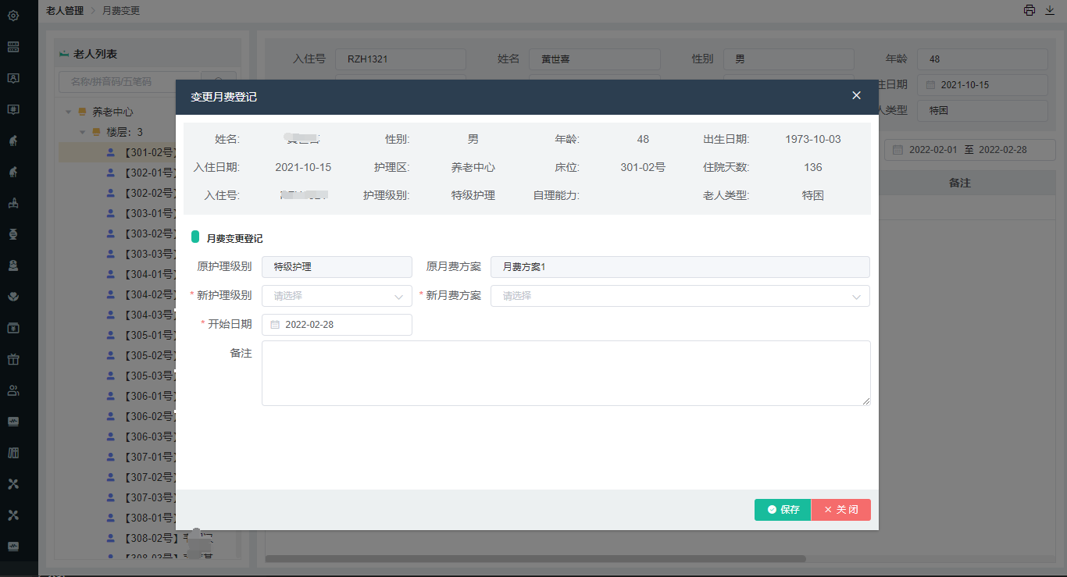Click the 开始日期 date field 2022-02-28
Screen dimensions: 1067x577
tap(337, 325)
